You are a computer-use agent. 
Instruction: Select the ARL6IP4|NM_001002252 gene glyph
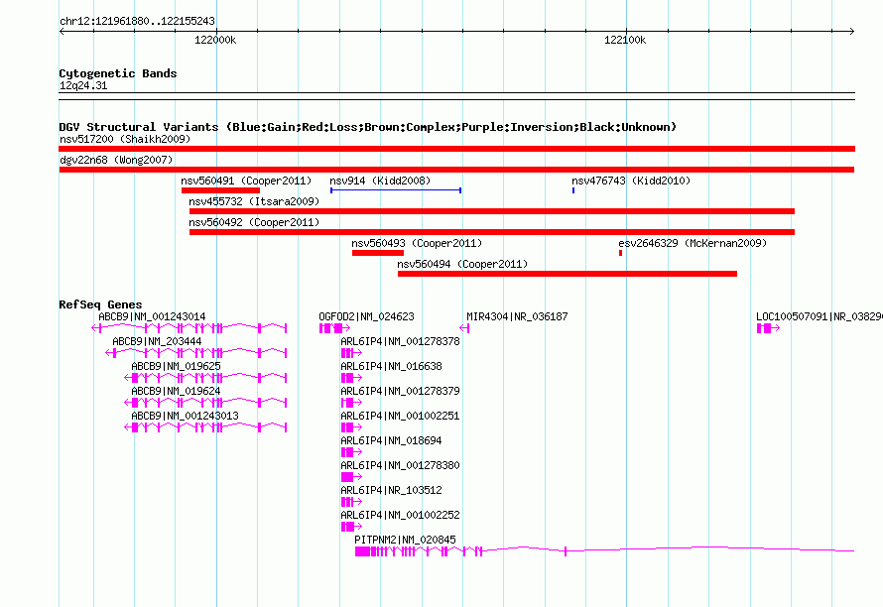pos(351,527)
